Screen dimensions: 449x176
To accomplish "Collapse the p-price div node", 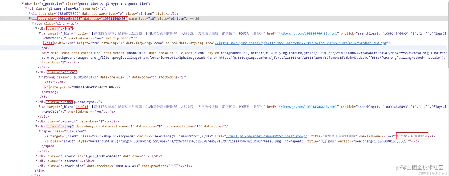I will click(36, 72).
